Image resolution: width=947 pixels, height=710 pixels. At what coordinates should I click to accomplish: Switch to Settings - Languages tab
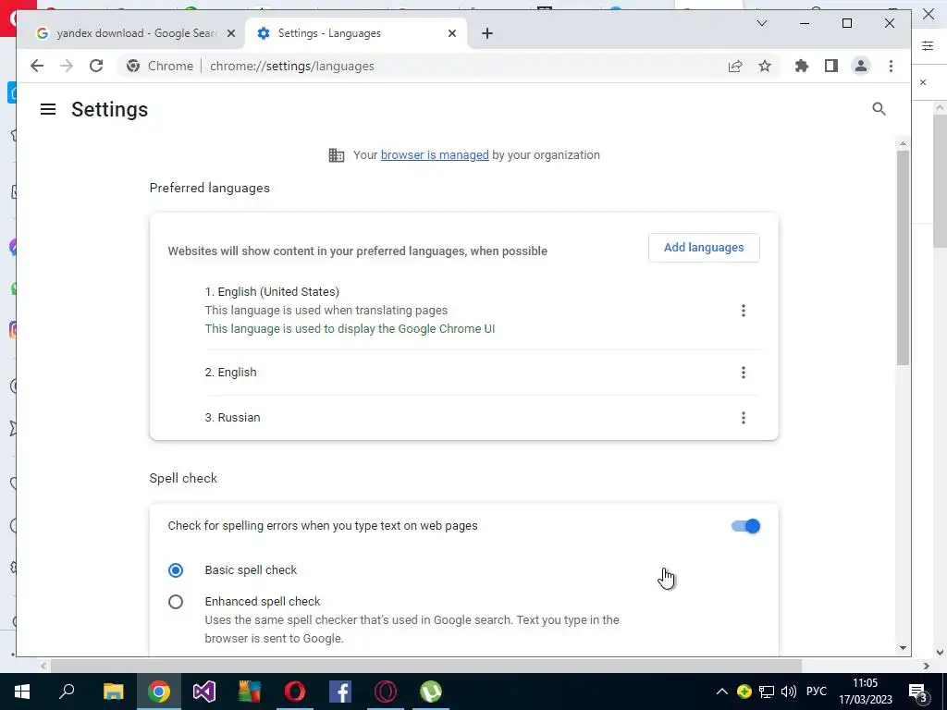coord(356,33)
